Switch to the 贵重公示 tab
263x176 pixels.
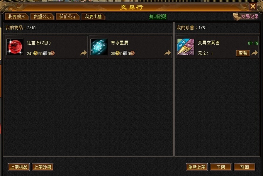click(42, 16)
